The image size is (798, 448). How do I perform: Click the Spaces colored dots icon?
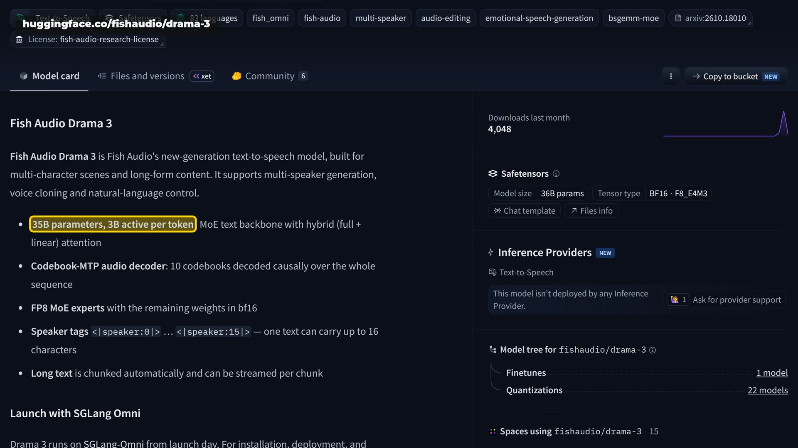(493, 431)
